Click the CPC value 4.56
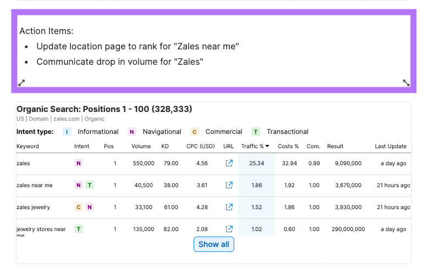 [202, 163]
